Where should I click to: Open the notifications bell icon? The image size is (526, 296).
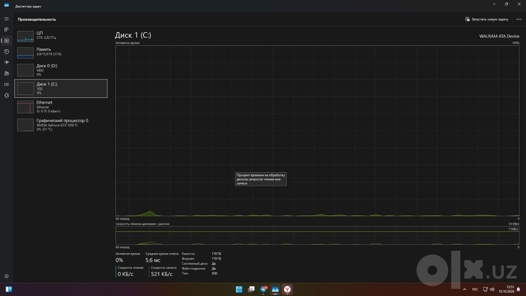click(x=519, y=289)
